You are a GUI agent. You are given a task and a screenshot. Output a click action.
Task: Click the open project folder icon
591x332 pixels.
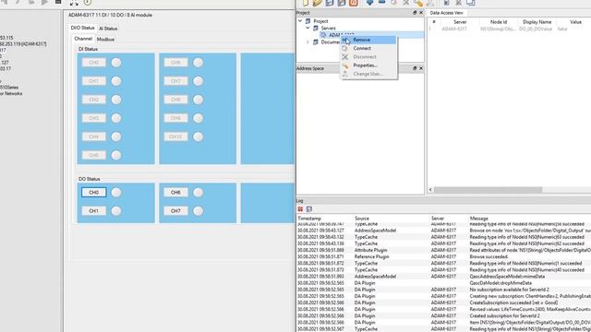pyautogui.click(x=318, y=3)
